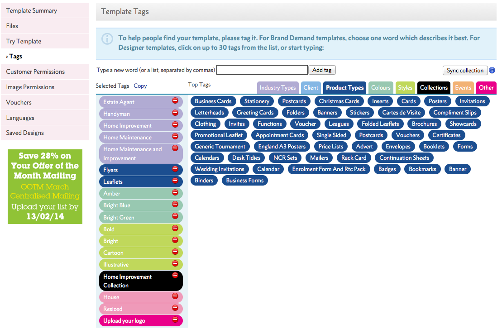Switch to the Client tab
This screenshot has height=334, width=502.
(x=311, y=88)
